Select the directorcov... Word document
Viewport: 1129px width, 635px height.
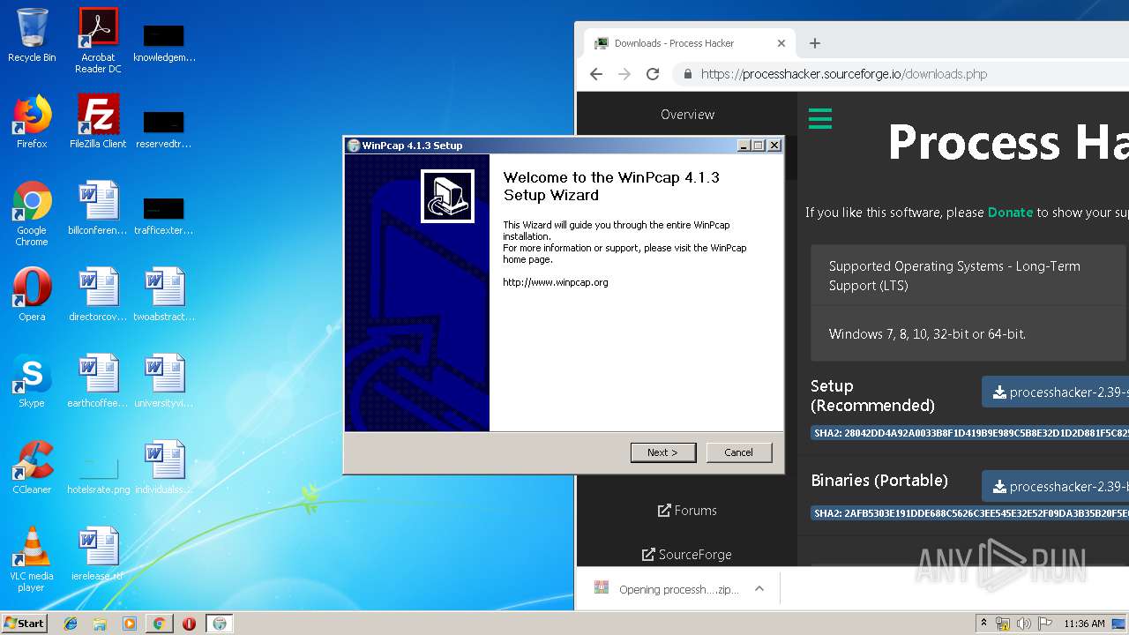(x=98, y=295)
